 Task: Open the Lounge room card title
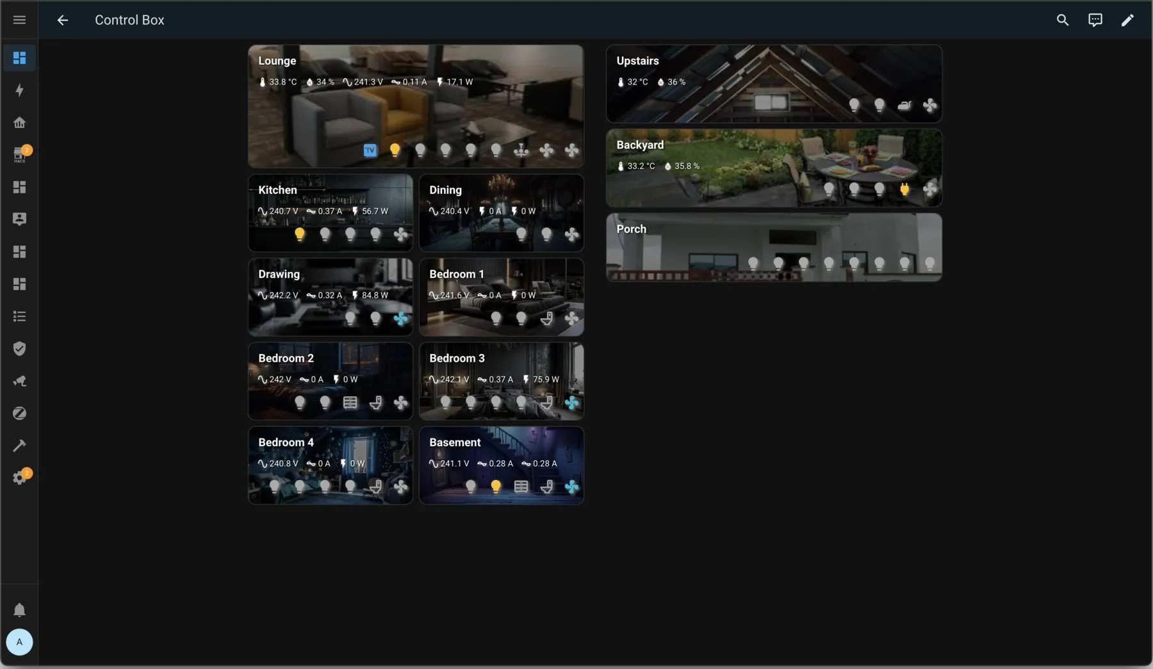[277, 61]
